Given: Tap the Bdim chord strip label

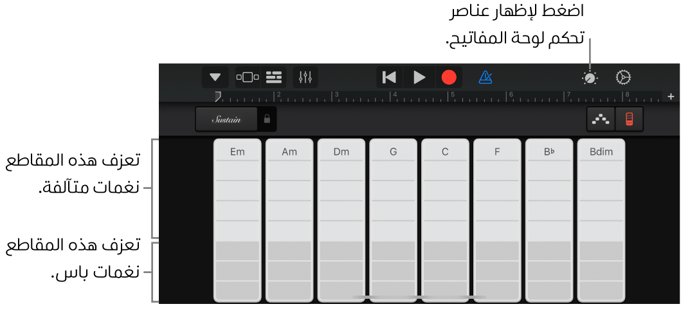Looking at the screenshot, I should click(601, 152).
